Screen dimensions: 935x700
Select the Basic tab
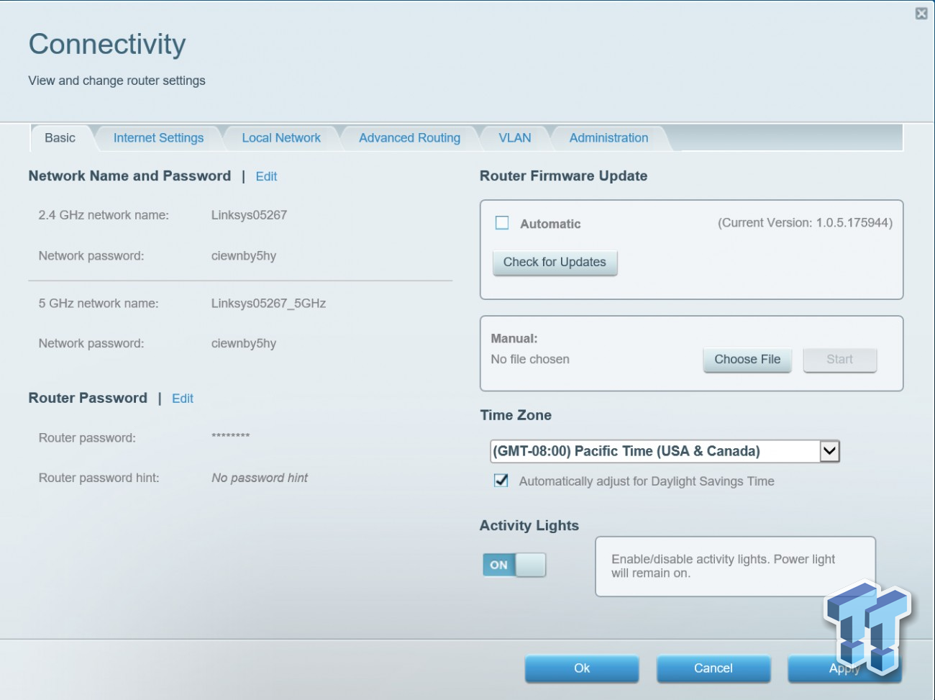tap(60, 137)
